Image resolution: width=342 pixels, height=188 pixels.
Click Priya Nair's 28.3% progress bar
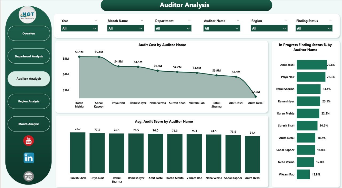pos(311,77)
